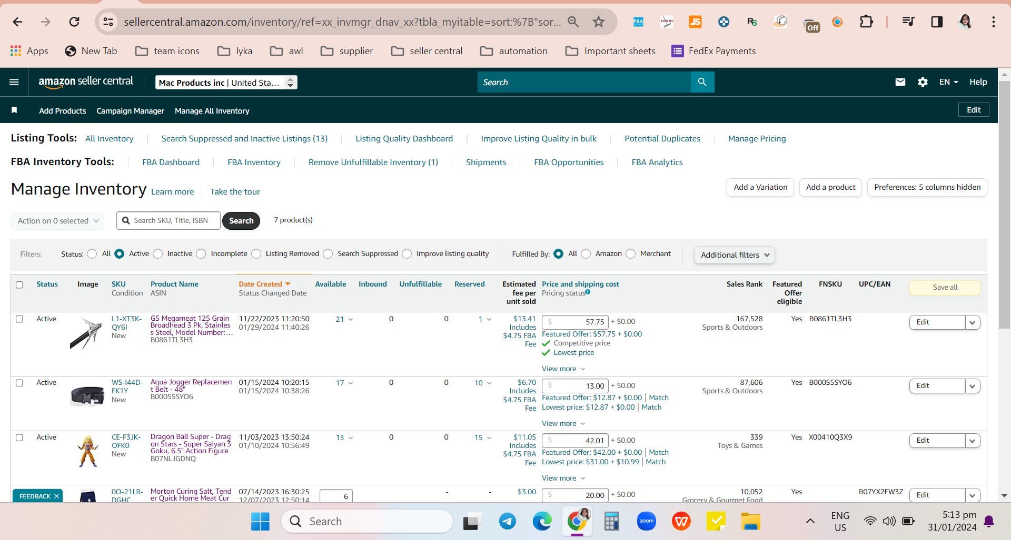Select the Improve listing quality filter

[x=407, y=254]
